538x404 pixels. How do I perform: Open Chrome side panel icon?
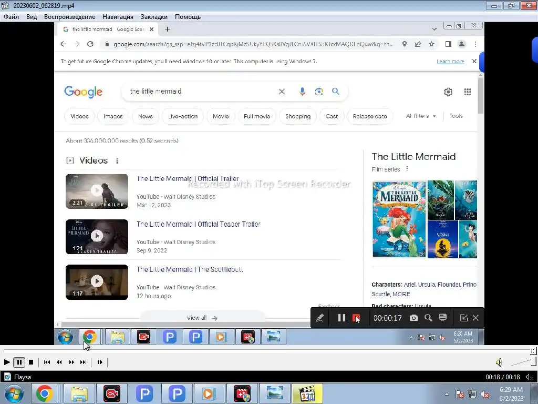click(x=448, y=44)
